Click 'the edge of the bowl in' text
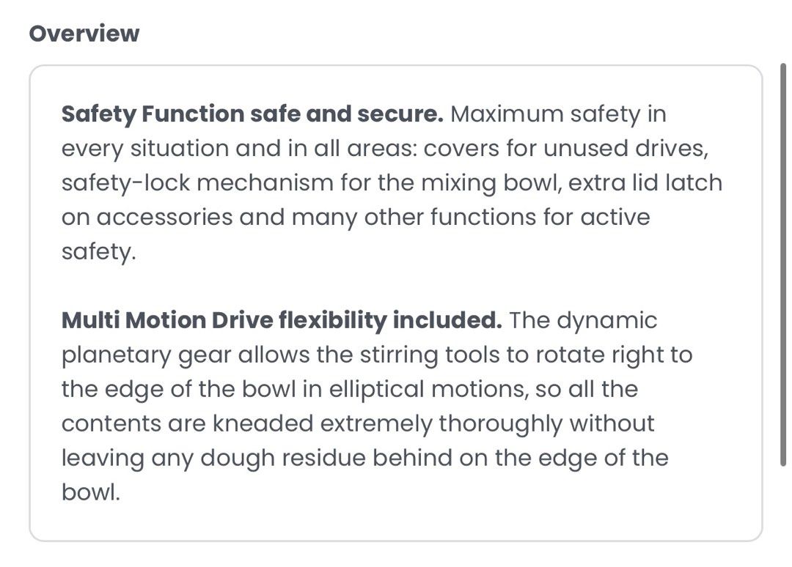Image resolution: width=792 pixels, height=567 pixels. coord(192,390)
